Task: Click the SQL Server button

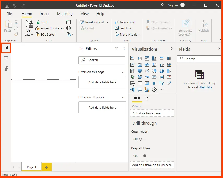Action: point(45,35)
